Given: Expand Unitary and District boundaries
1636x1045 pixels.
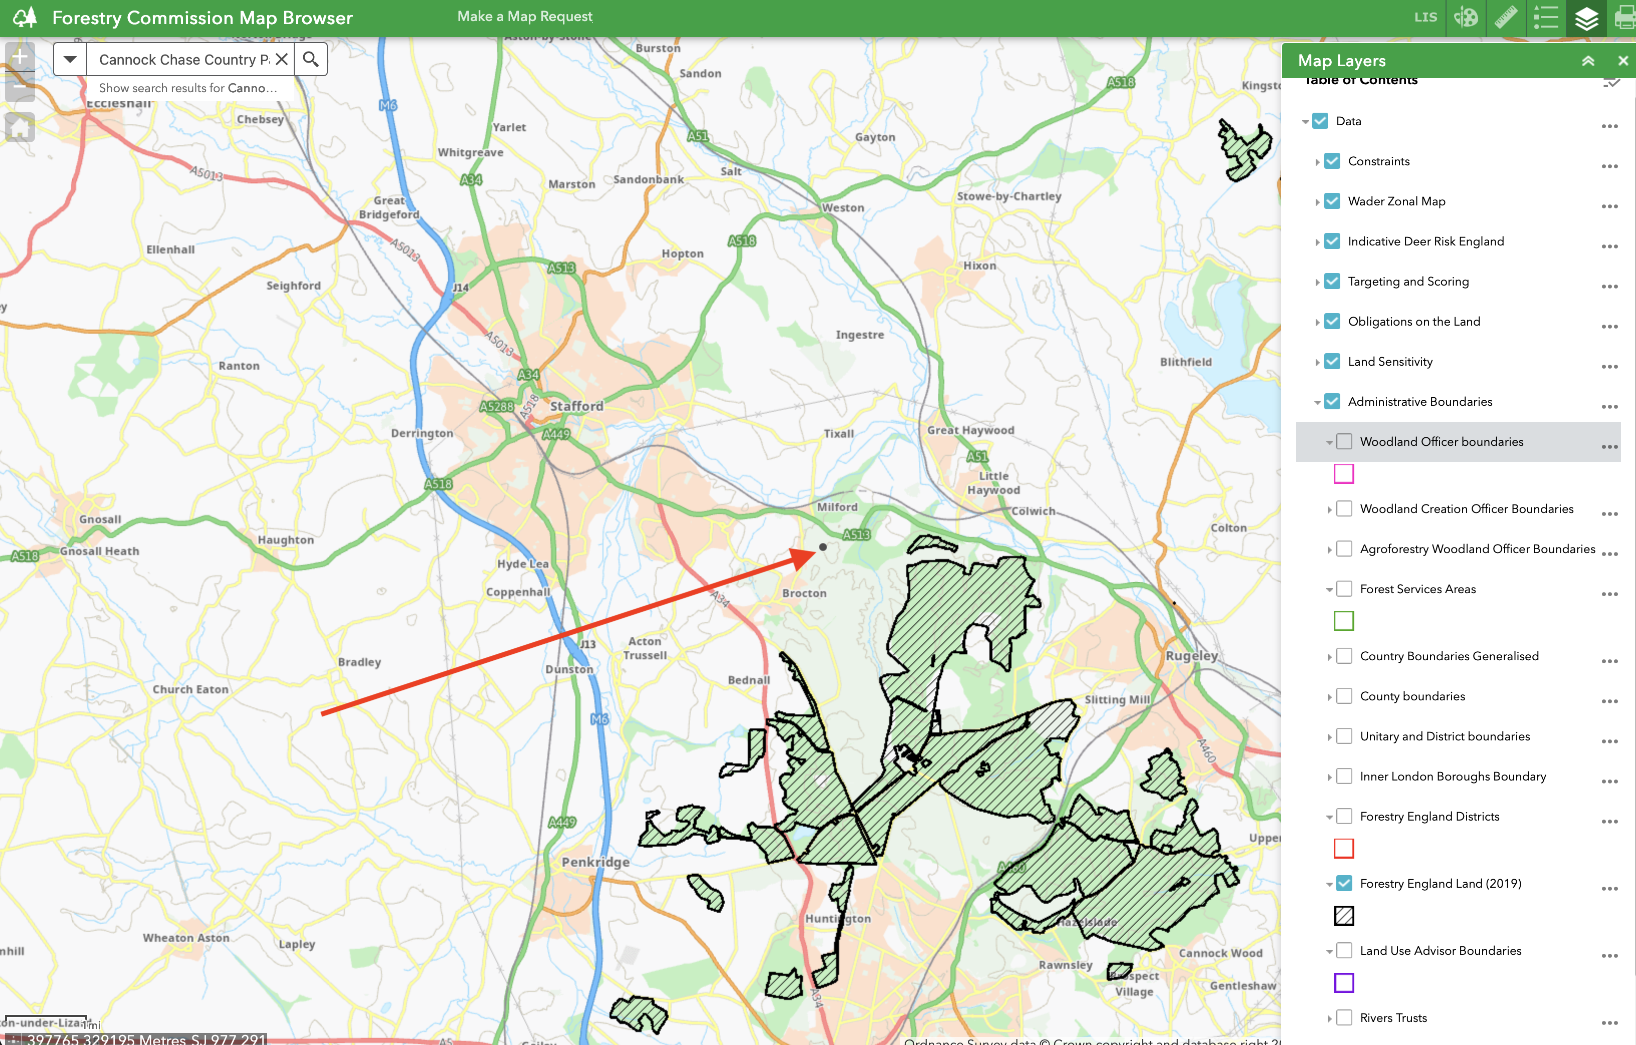Looking at the screenshot, I should click(1329, 737).
